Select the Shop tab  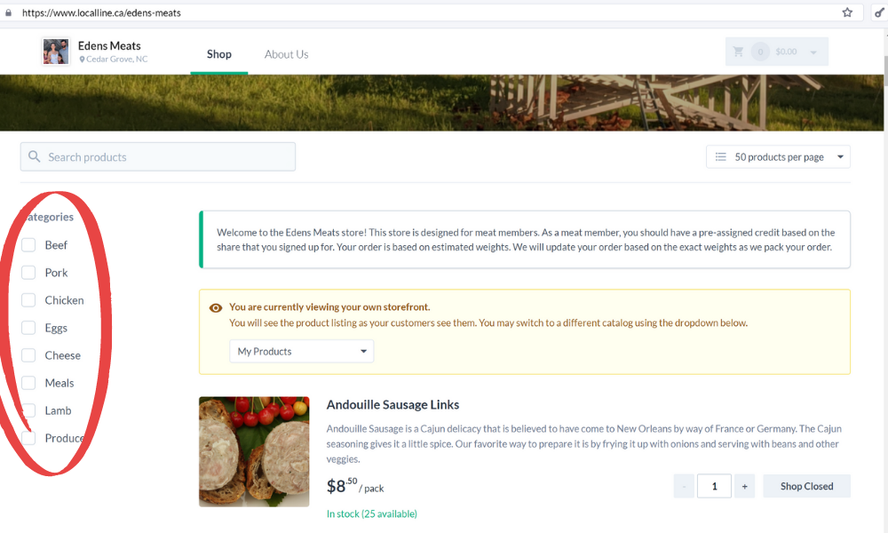pyautogui.click(x=219, y=54)
